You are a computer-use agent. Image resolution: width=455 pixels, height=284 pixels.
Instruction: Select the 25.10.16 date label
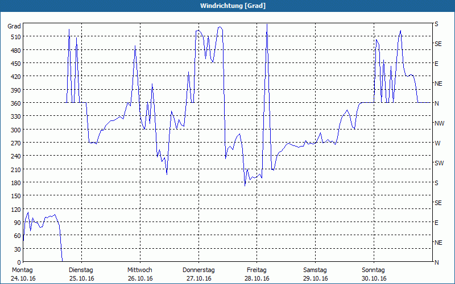point(82,278)
